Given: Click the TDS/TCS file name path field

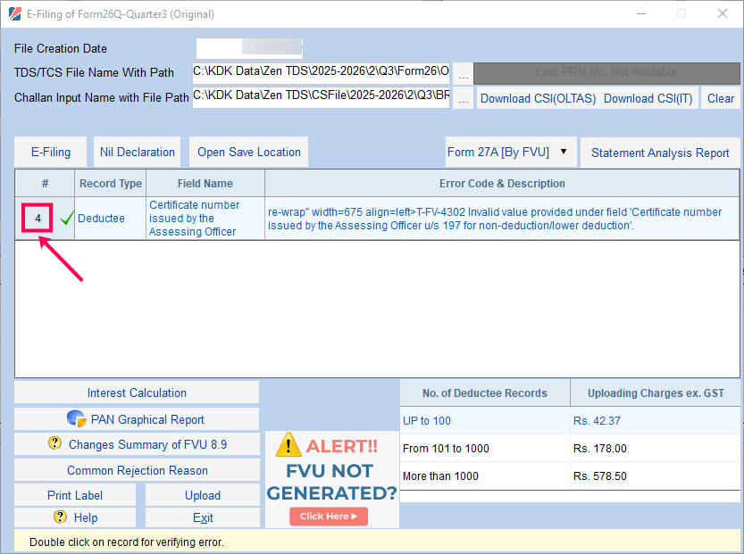Looking at the screenshot, I should point(321,72).
